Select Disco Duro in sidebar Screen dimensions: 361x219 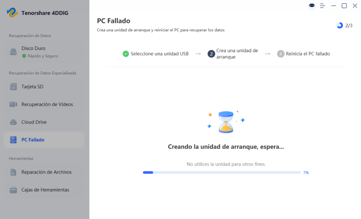tap(33, 48)
